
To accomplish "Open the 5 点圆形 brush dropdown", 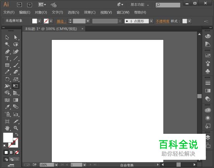I will click(151, 21).
